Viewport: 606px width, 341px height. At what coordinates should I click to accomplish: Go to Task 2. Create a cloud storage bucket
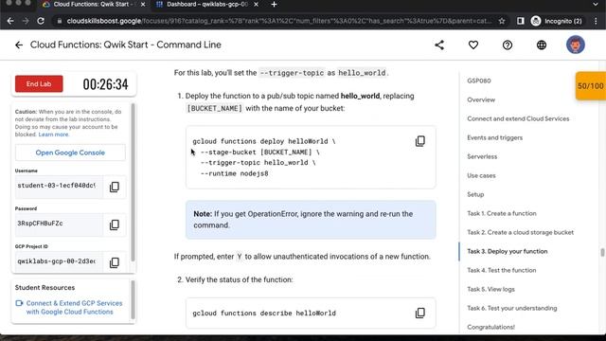(520, 232)
